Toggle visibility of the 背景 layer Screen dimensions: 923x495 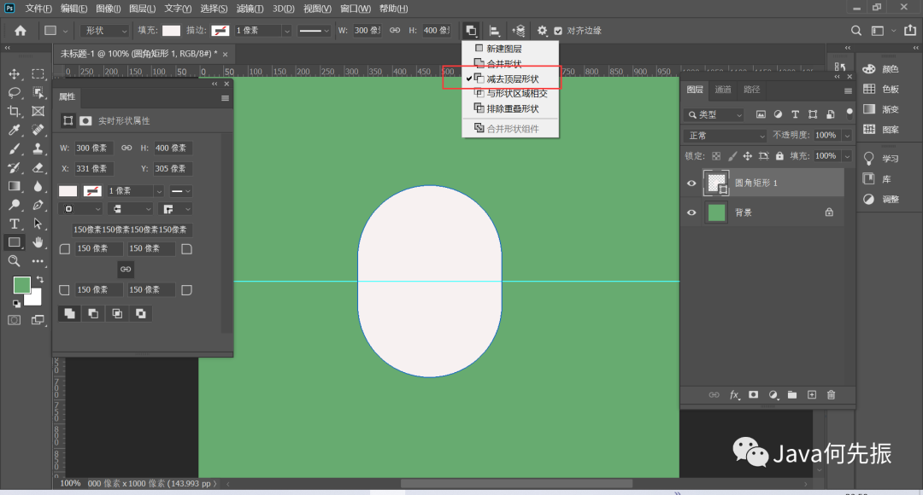[691, 213]
